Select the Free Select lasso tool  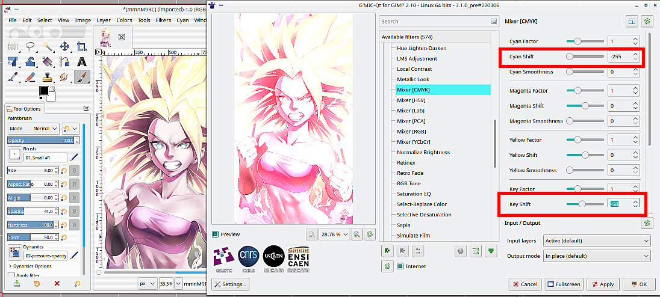[30, 46]
